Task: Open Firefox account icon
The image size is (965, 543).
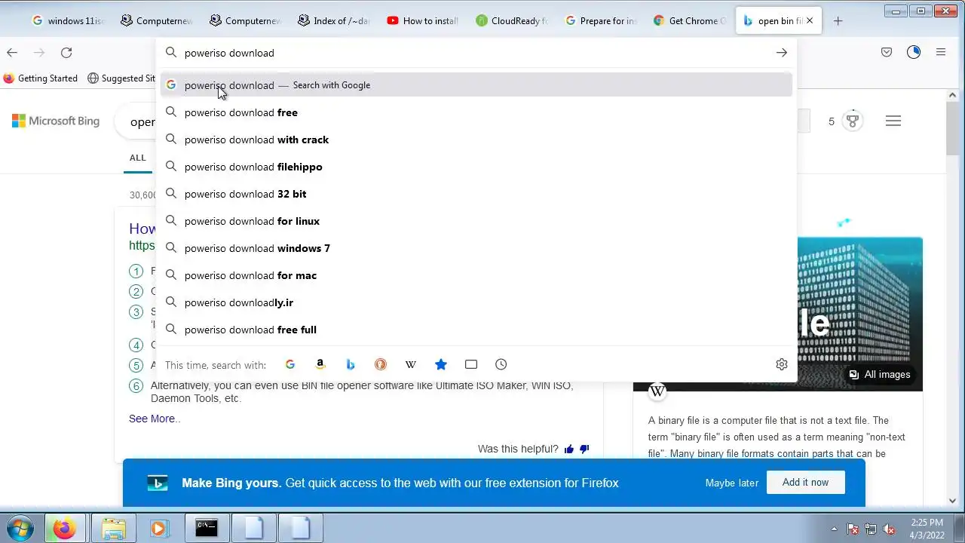Action: 914,52
